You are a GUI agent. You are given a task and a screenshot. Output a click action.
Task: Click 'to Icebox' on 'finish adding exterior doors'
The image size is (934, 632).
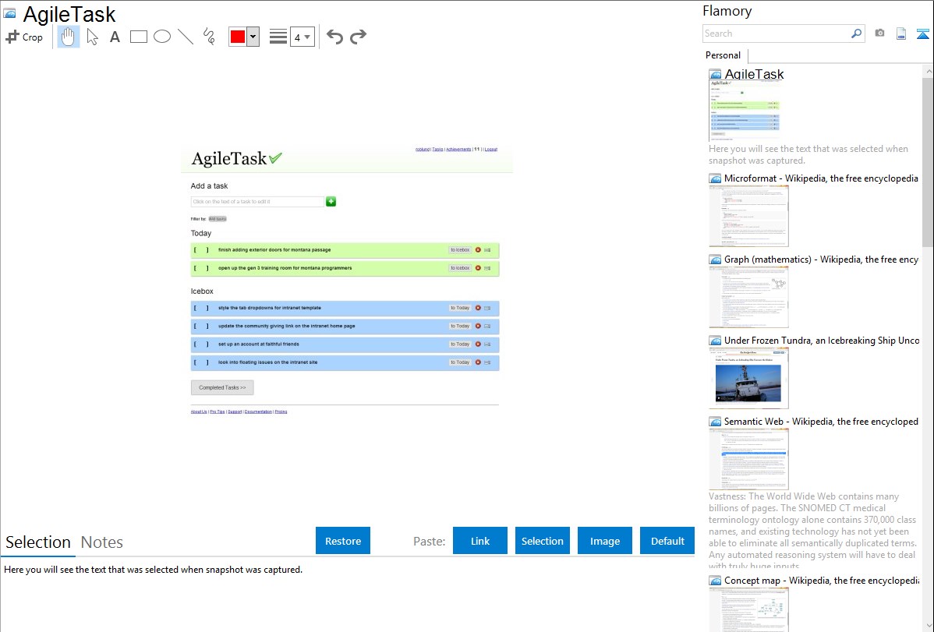click(460, 250)
